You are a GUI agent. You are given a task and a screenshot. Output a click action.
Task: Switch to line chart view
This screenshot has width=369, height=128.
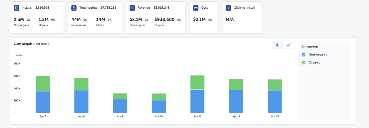point(289,45)
